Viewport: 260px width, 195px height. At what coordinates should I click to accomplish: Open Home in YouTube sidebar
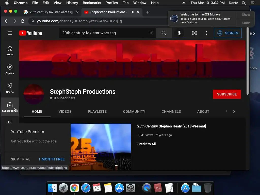point(10,51)
